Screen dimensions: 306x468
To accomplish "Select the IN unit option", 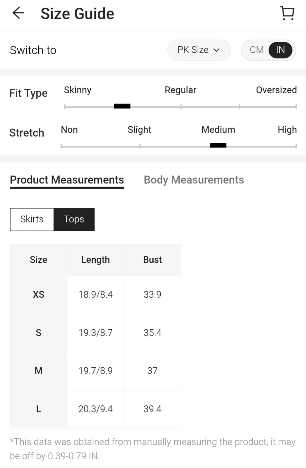I will (x=280, y=50).
